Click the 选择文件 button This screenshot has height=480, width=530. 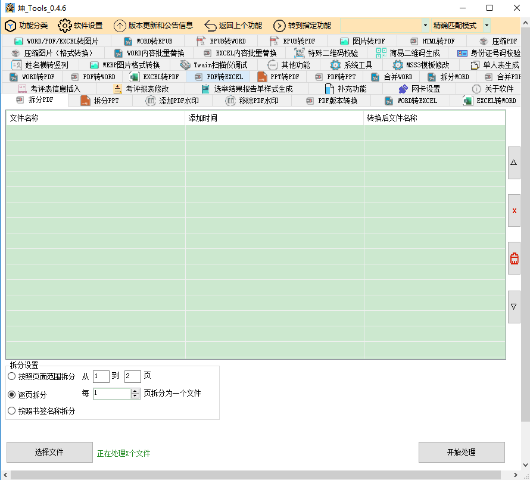click(x=49, y=453)
